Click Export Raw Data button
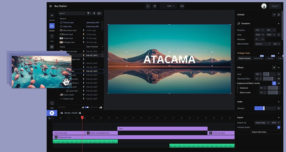 click(259, 132)
